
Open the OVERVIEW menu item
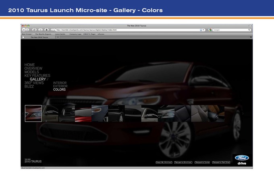tap(33, 69)
